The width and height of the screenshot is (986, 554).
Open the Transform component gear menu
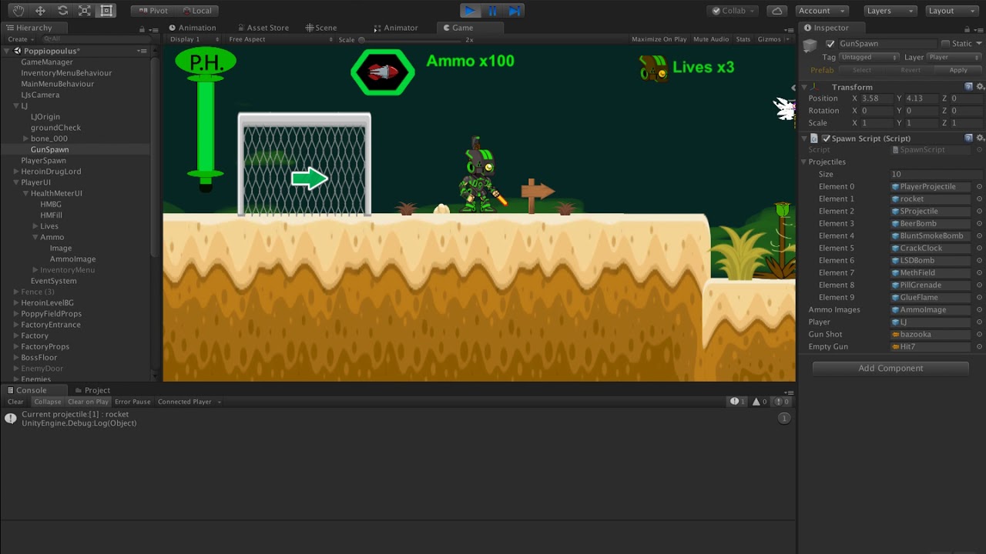click(x=980, y=87)
